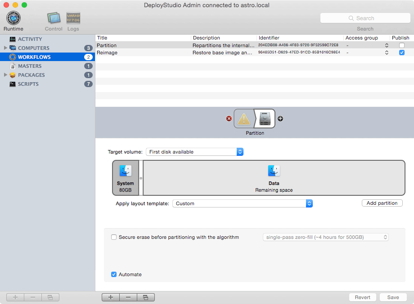414x304 pixels.
Task: Select the Activity sidebar icon
Action: coord(13,39)
